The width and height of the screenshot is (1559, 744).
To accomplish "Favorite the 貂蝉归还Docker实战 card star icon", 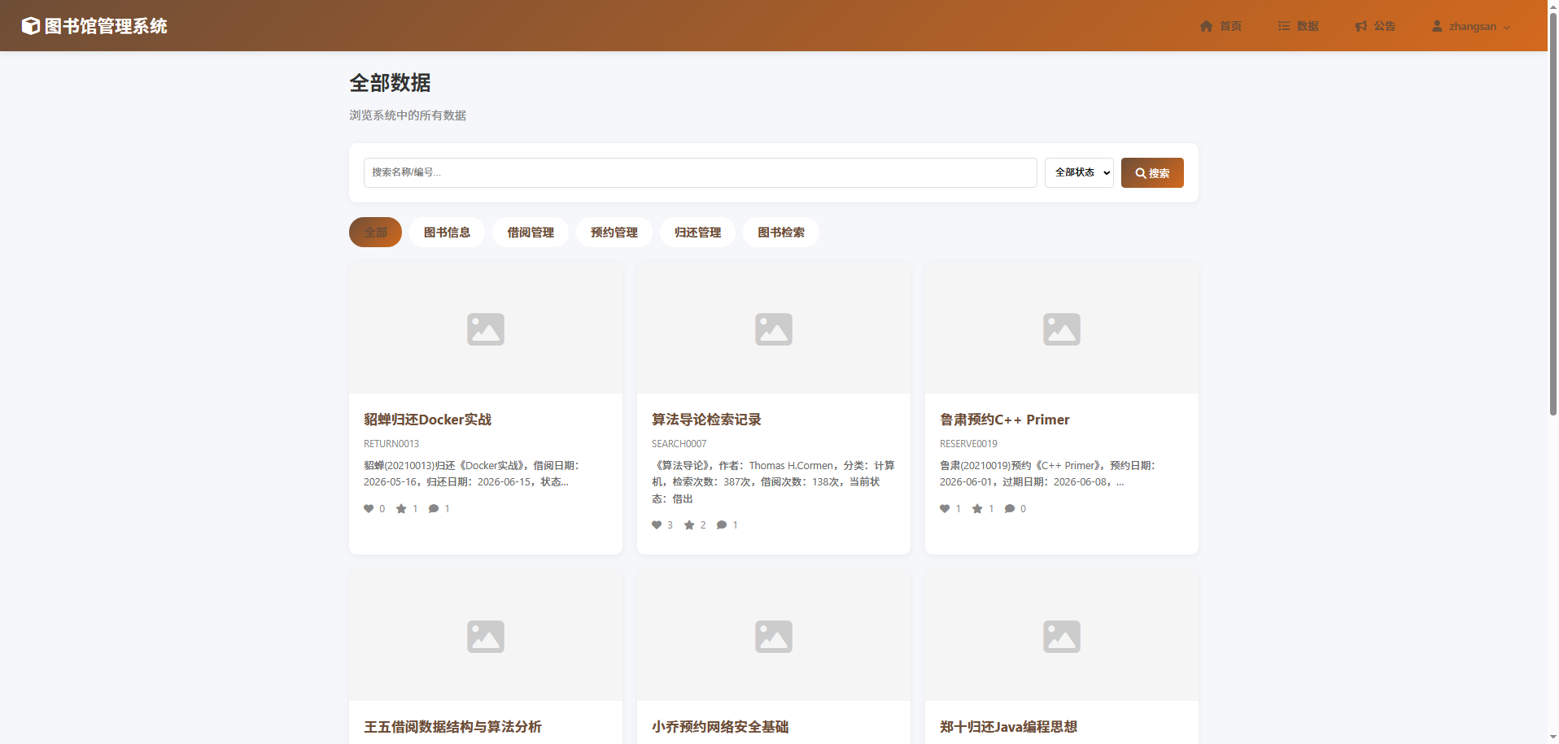I will [x=401, y=509].
